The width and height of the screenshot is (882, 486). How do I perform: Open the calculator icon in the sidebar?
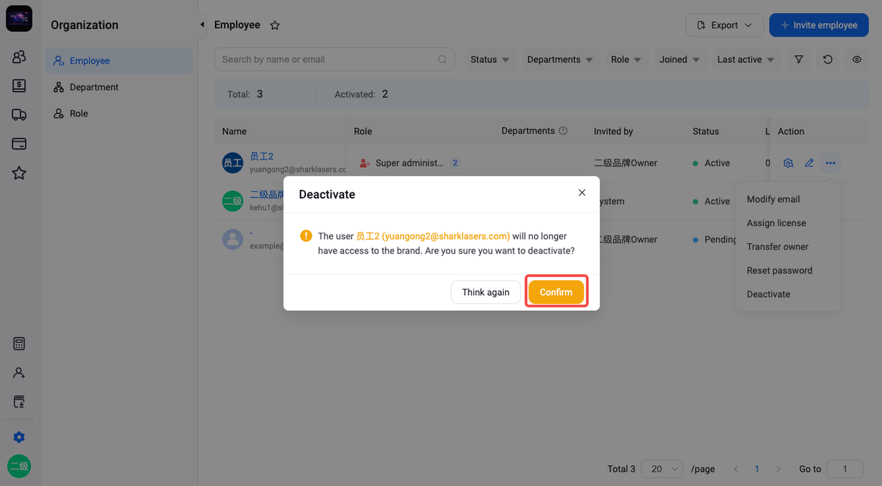pyautogui.click(x=19, y=344)
